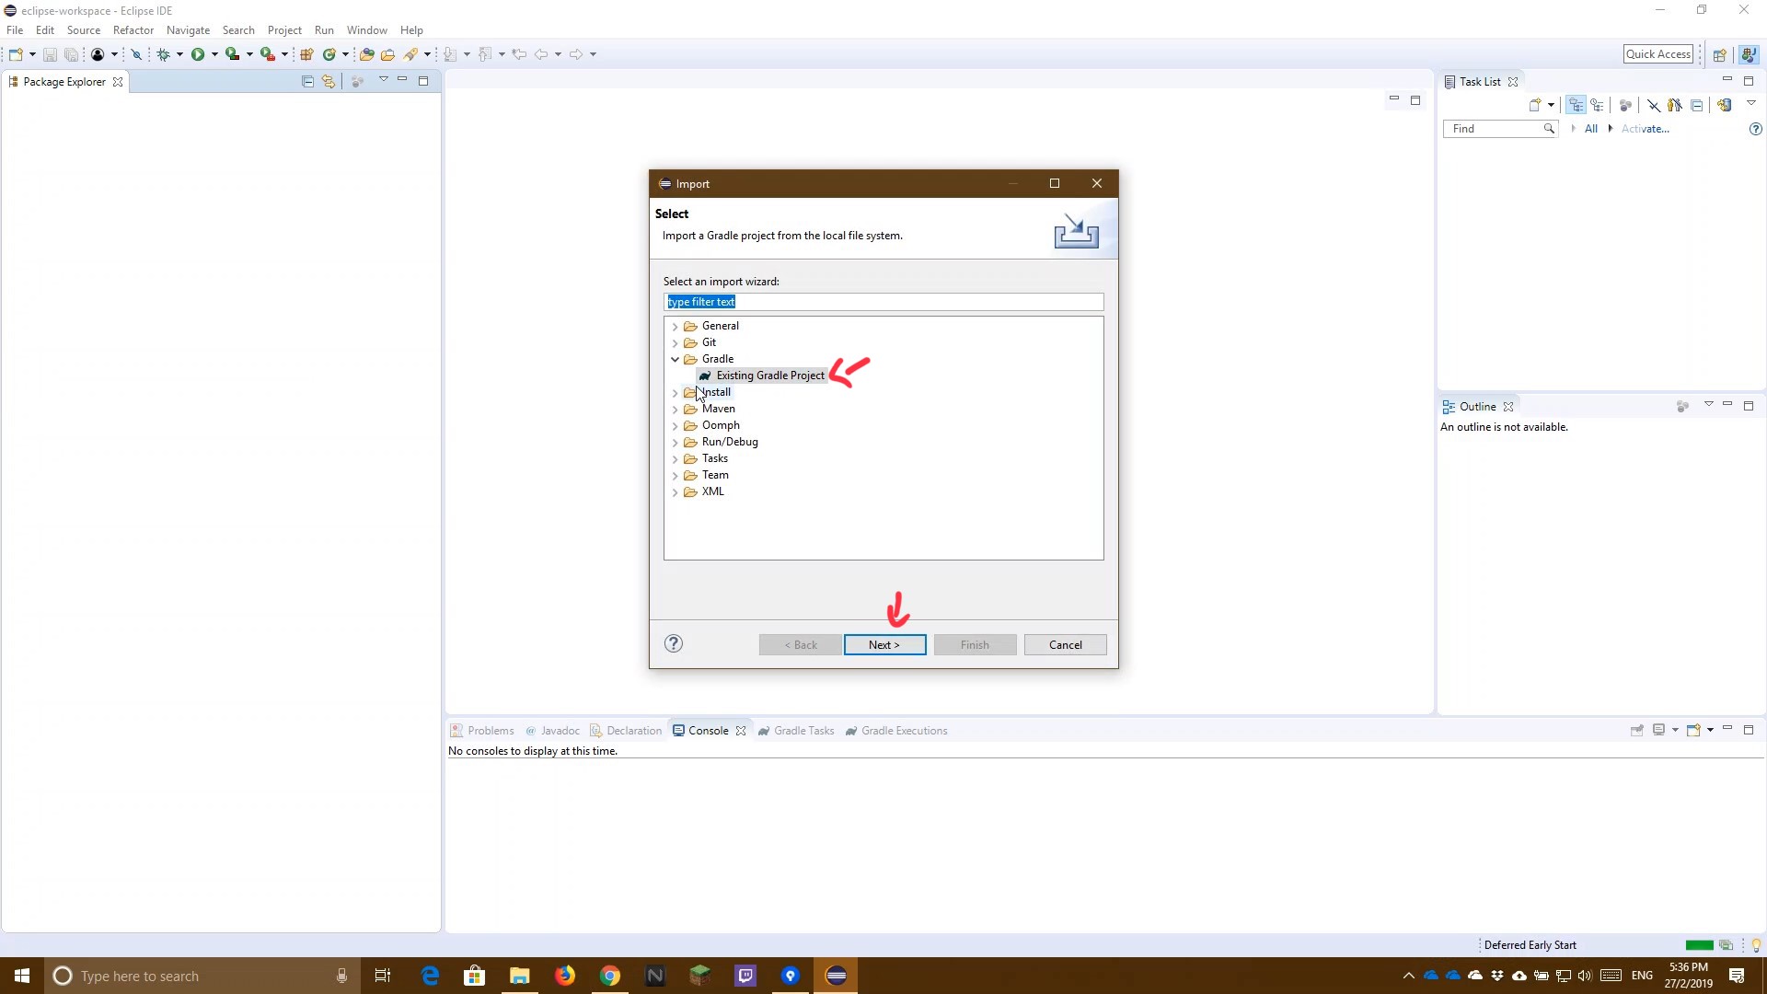Viewport: 1767px width, 994px height.
Task: Click the Coverage run icon
Action: (x=232, y=54)
